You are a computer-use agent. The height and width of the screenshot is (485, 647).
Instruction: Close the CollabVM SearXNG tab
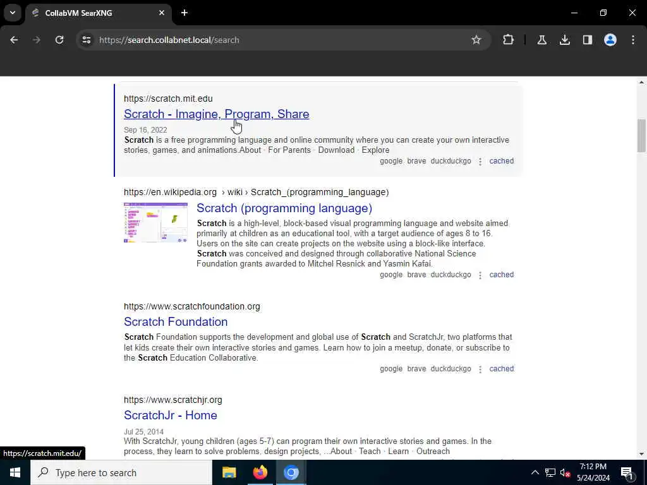pyautogui.click(x=162, y=13)
